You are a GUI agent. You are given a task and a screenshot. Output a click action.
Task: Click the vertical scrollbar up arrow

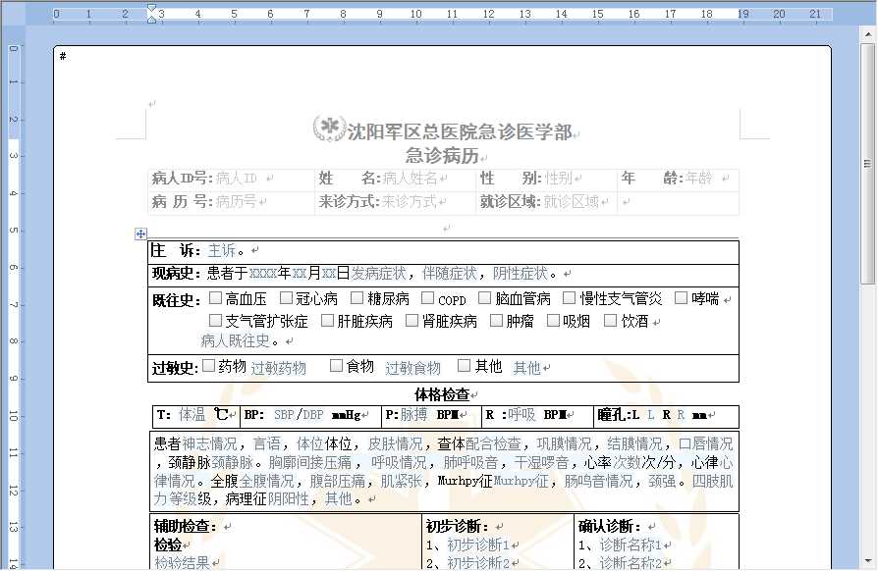click(867, 35)
